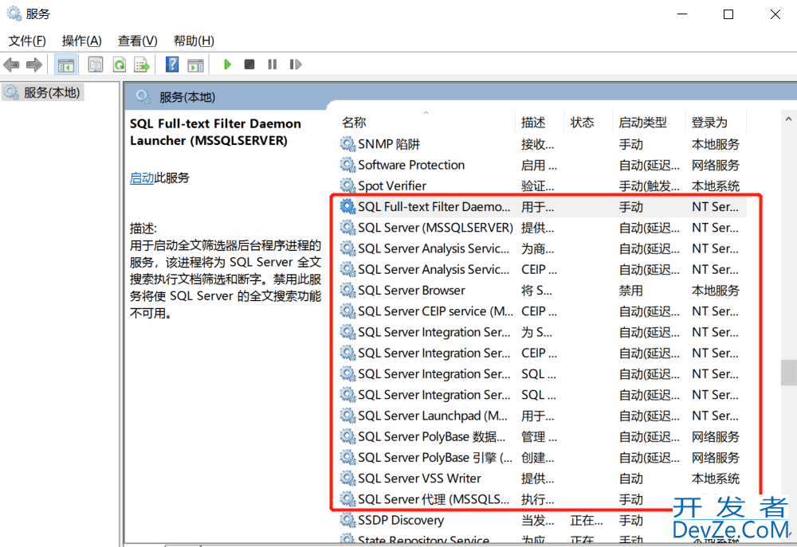Sort by the 描述 column header
This screenshot has width=797, height=547.
533,123
